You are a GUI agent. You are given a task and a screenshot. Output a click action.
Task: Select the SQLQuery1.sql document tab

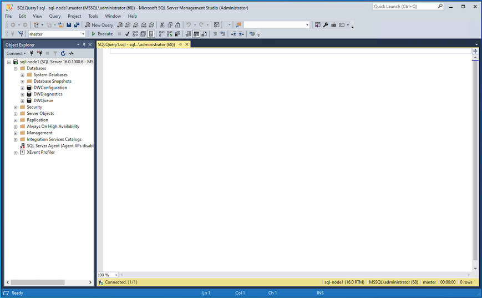[136, 44]
